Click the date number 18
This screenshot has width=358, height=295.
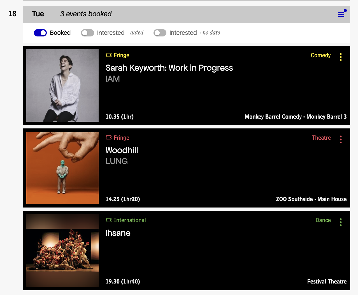tap(12, 14)
